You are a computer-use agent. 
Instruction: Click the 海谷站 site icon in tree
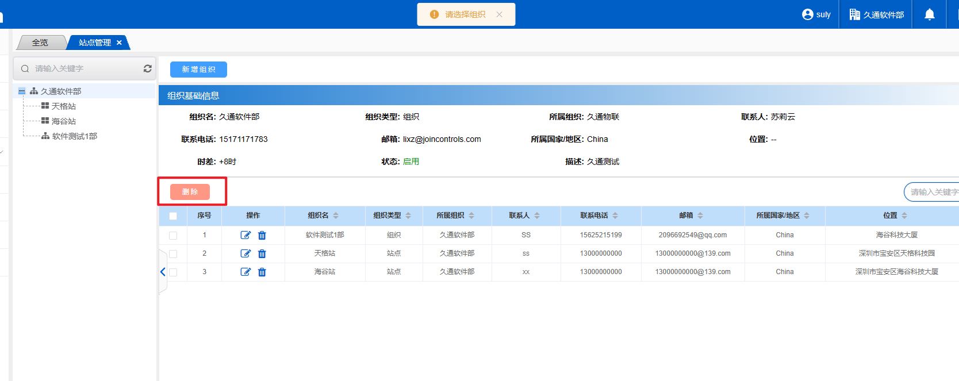[45, 121]
